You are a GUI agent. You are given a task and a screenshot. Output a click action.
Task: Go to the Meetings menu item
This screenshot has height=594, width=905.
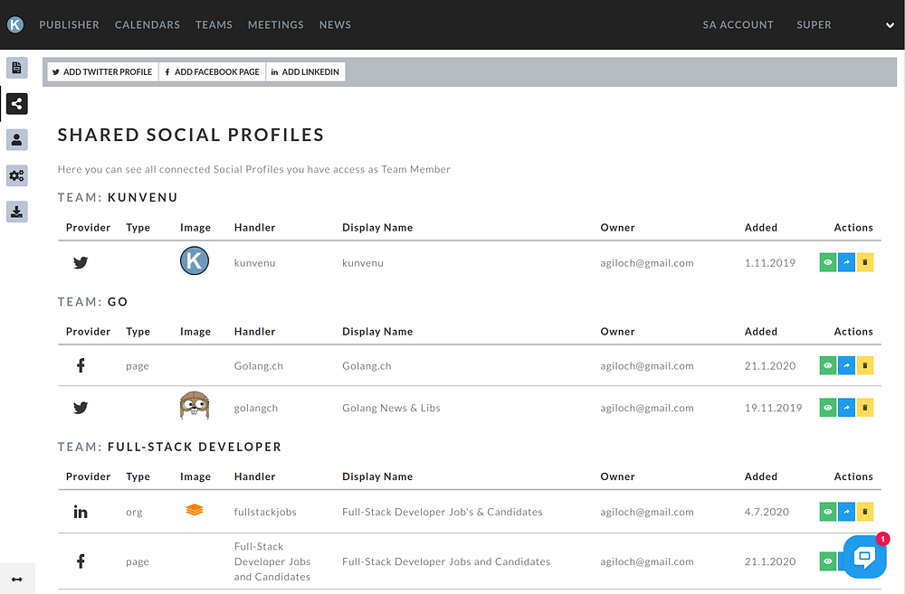coord(276,25)
